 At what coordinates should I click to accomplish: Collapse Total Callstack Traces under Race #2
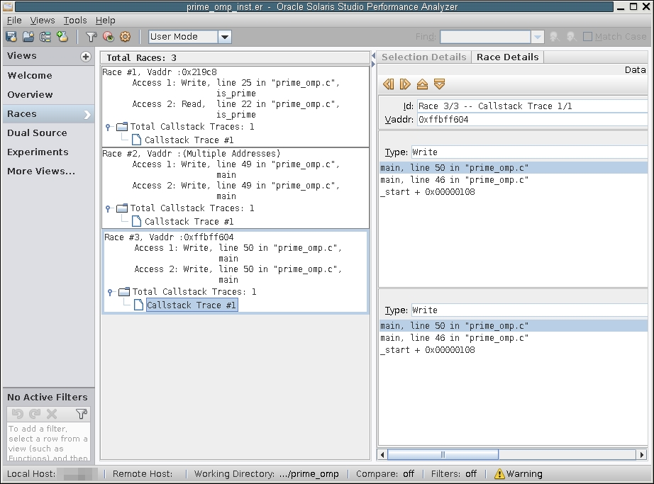pyautogui.click(x=108, y=209)
